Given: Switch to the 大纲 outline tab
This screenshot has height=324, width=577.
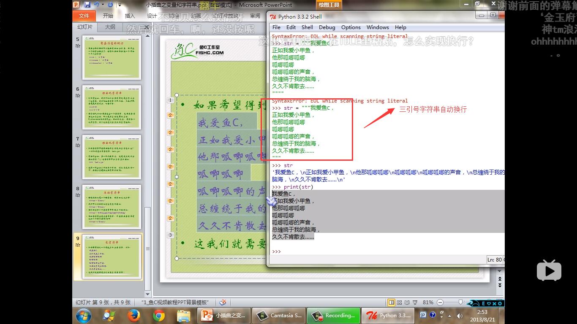Looking at the screenshot, I should coord(109,26).
